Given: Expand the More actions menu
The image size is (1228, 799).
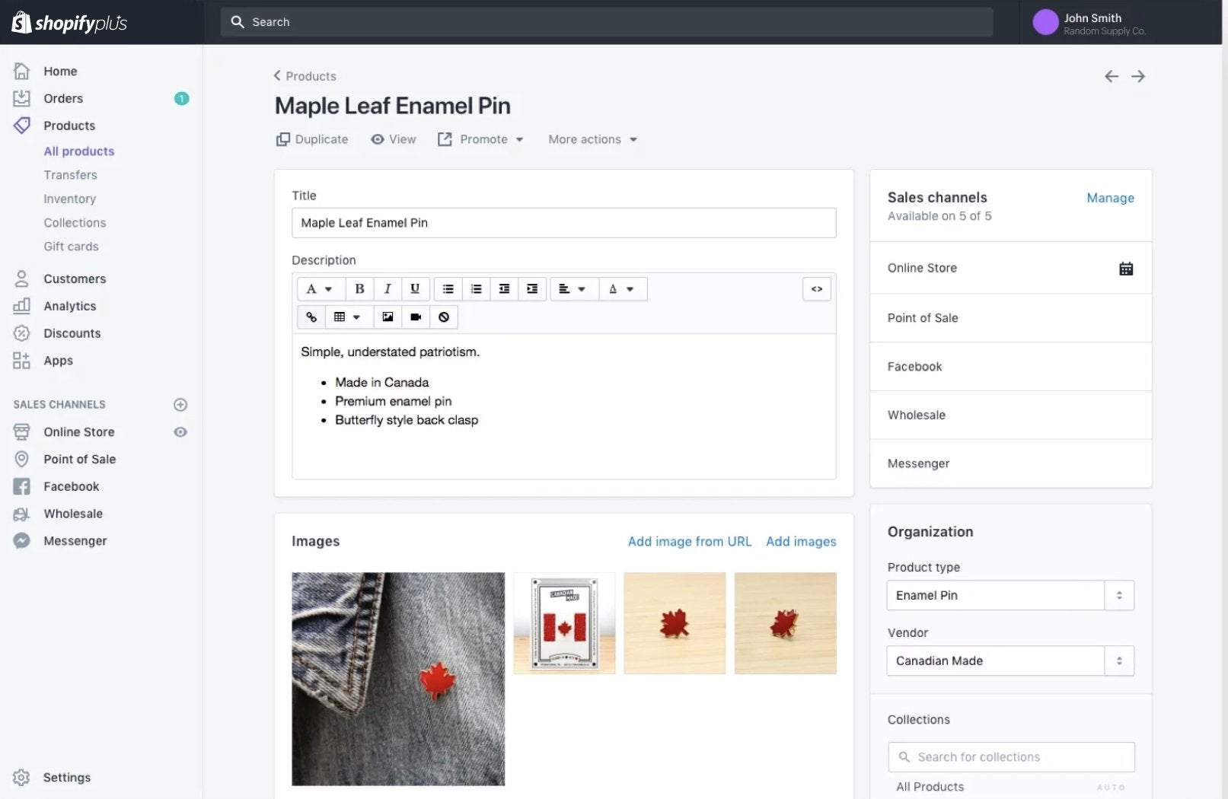Looking at the screenshot, I should (x=592, y=140).
